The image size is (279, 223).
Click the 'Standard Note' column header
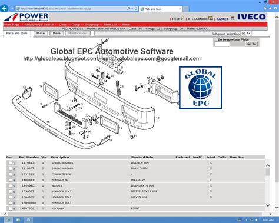pyautogui.click(x=142, y=157)
